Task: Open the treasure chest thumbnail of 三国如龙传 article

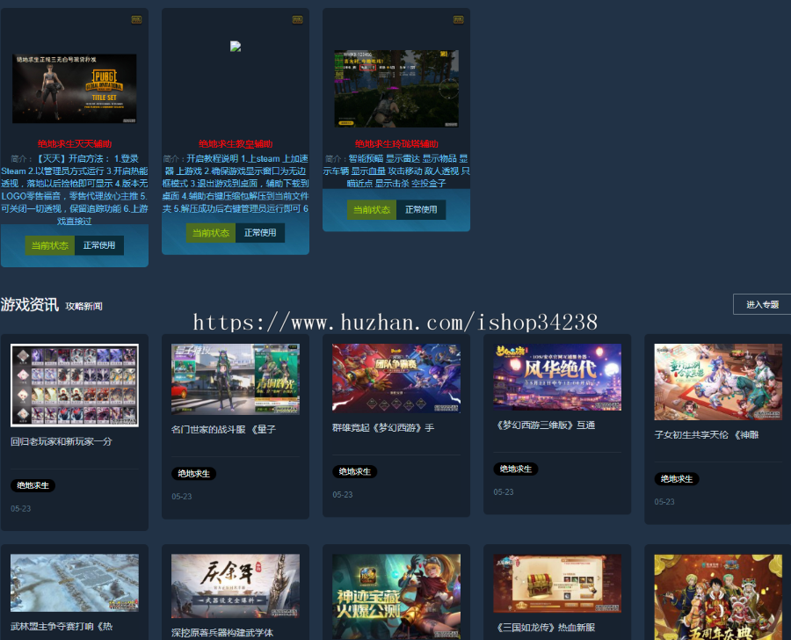Action: point(557,584)
